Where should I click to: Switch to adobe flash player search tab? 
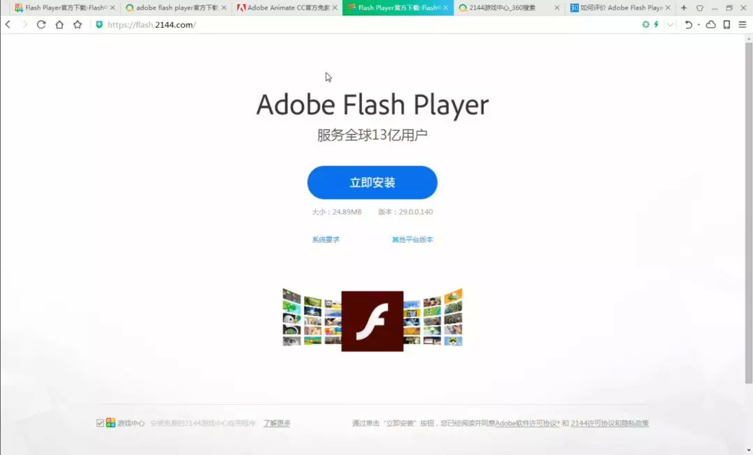(x=176, y=8)
